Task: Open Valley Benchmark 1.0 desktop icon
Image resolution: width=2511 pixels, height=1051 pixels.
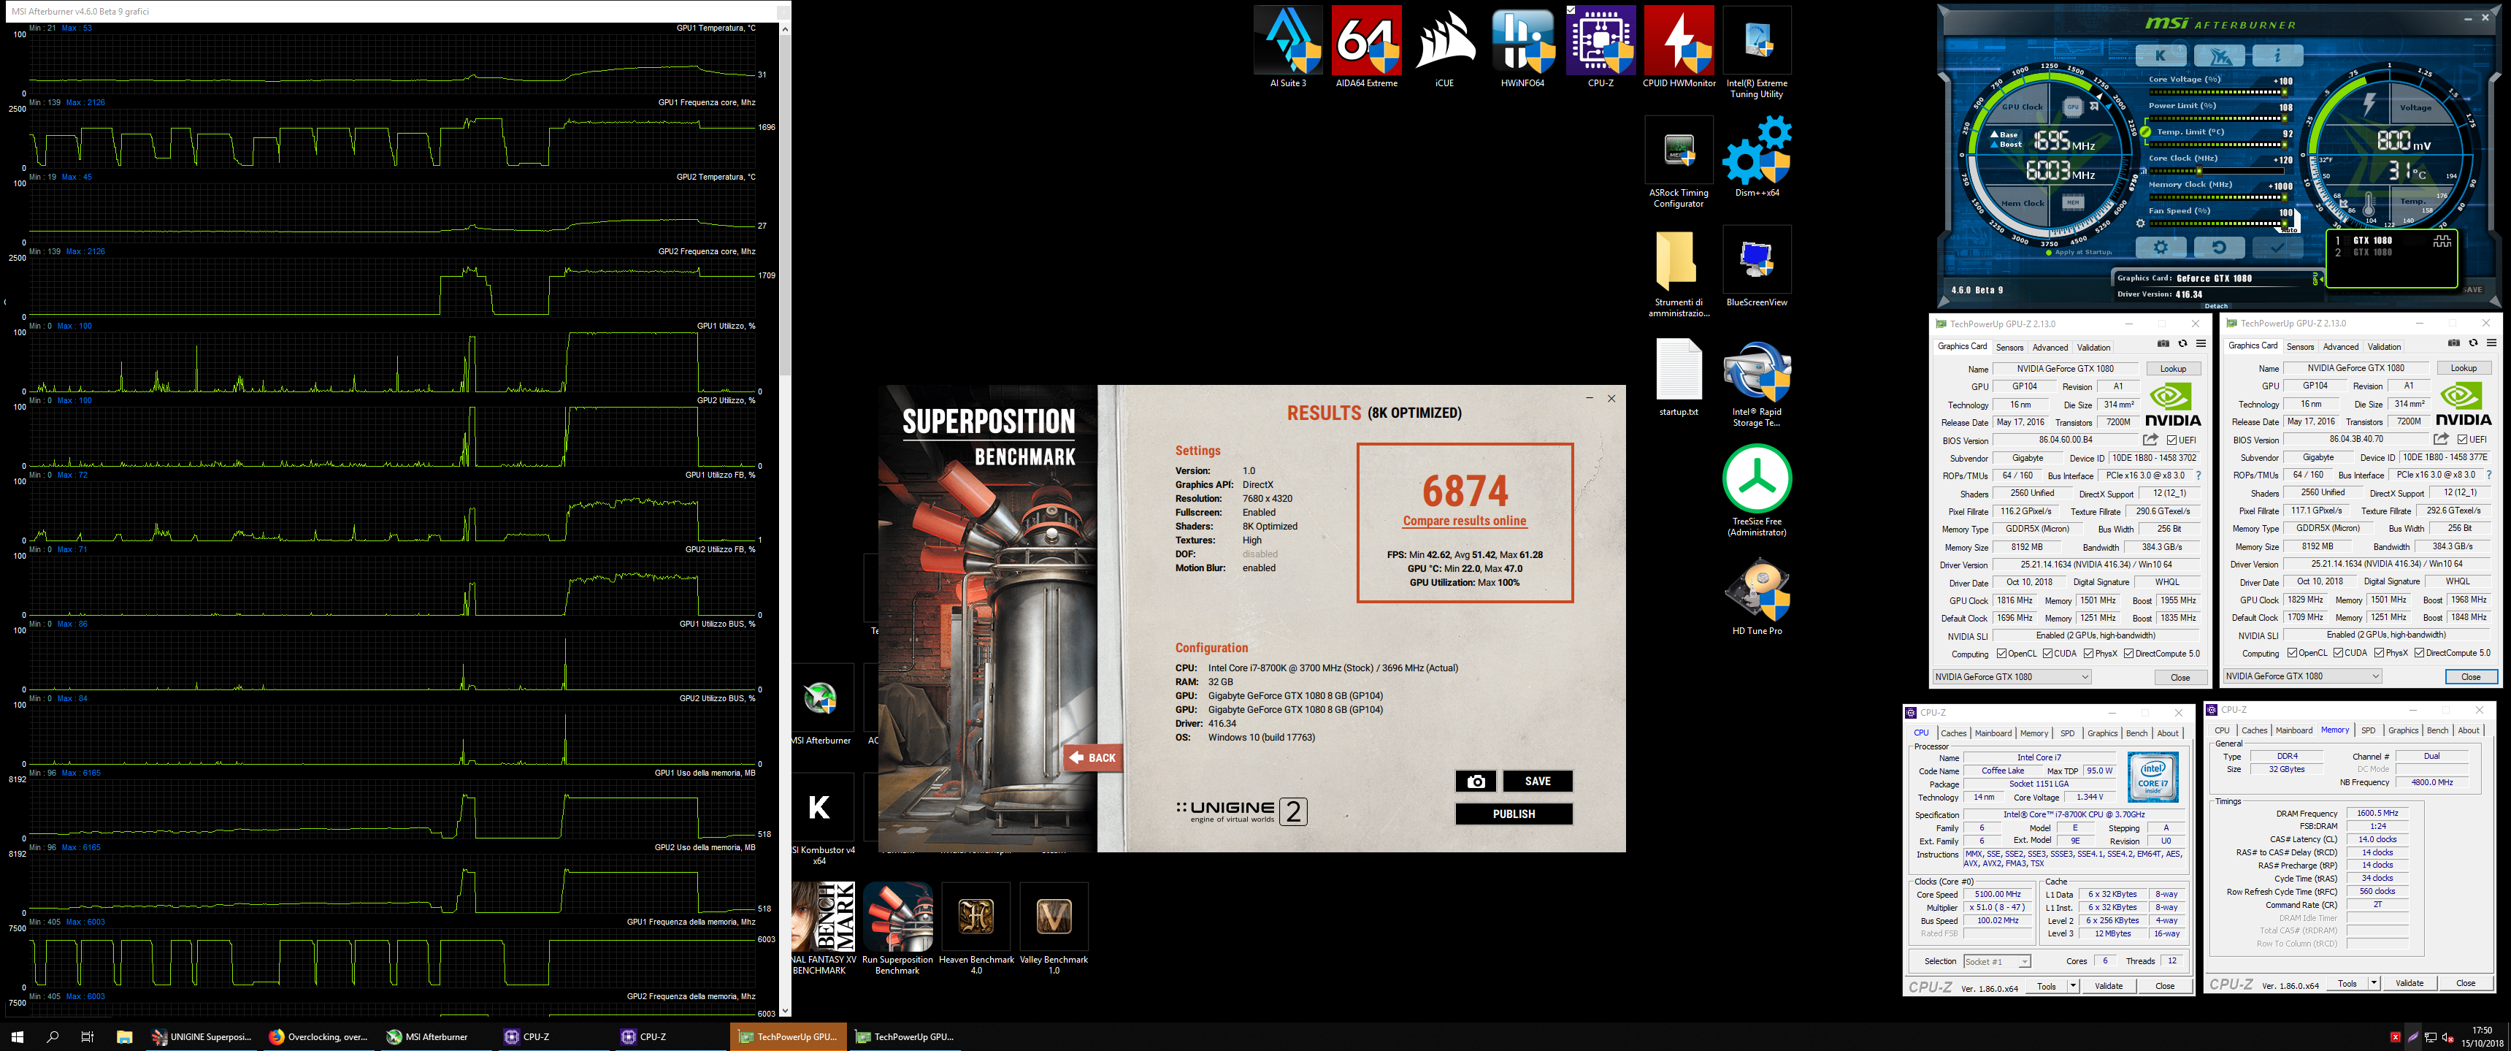Action: coord(1054,928)
